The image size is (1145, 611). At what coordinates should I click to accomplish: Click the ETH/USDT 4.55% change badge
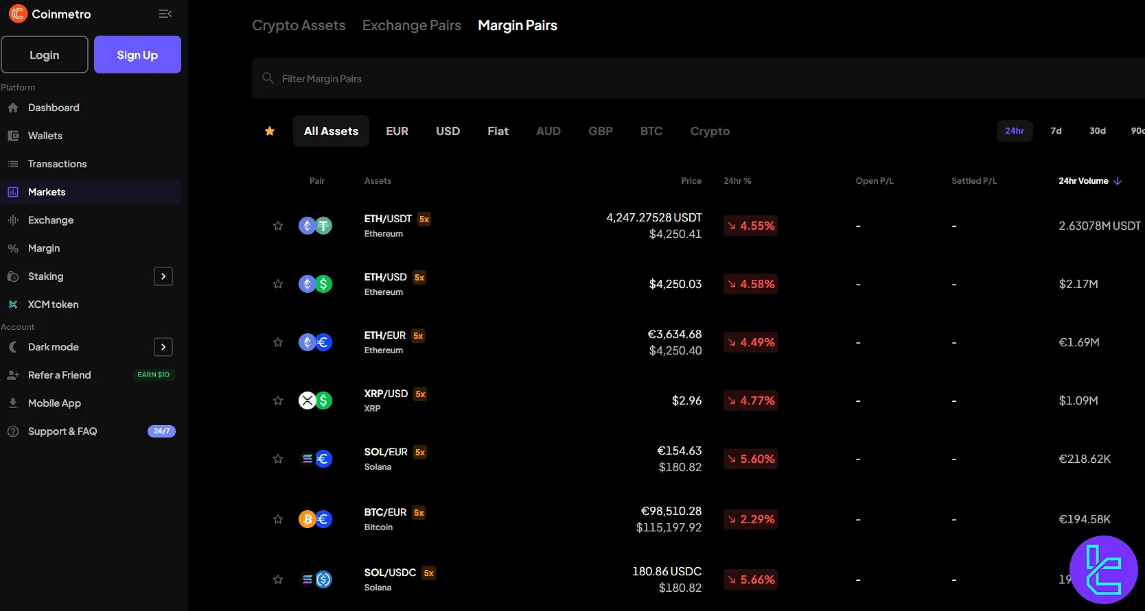click(750, 226)
